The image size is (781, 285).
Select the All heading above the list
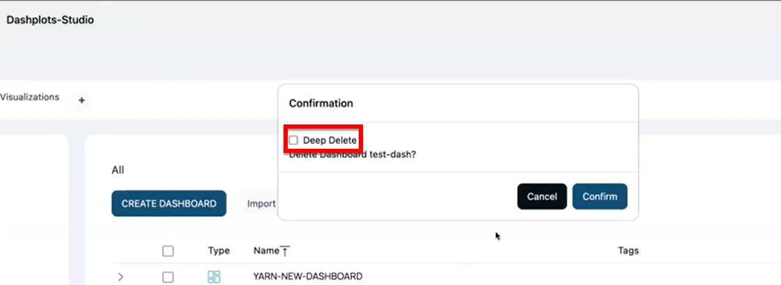[118, 170]
